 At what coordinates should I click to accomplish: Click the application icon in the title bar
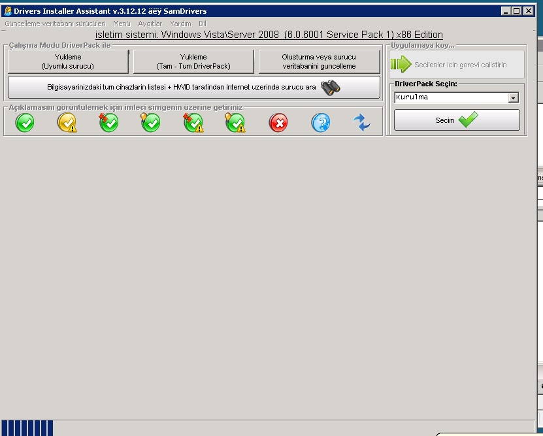point(8,11)
